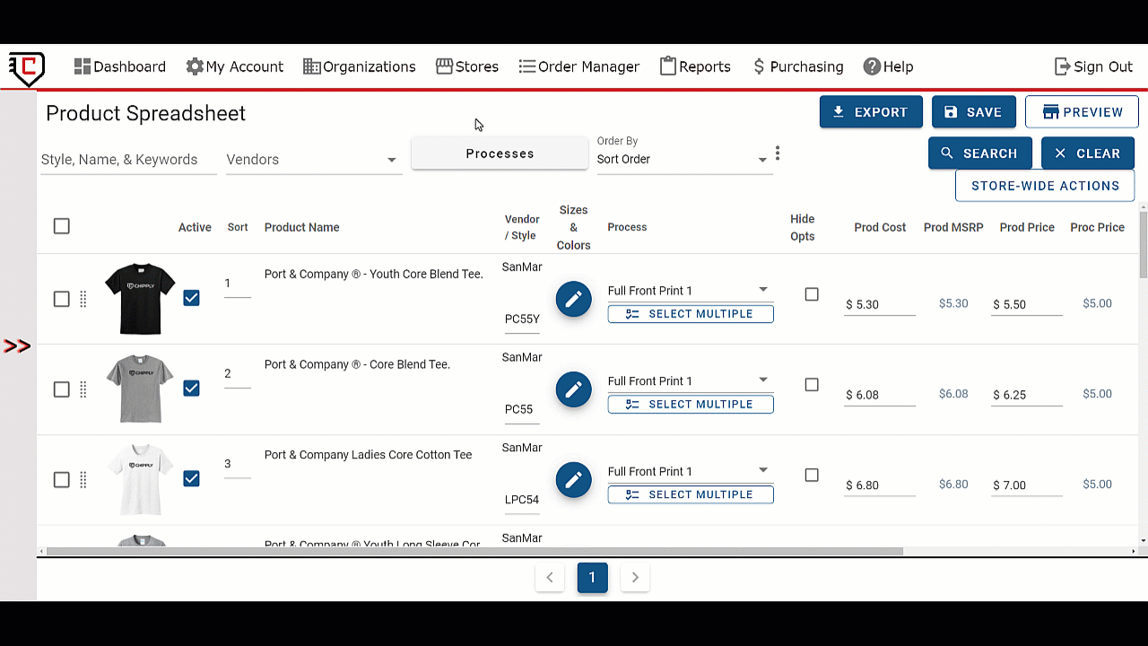Go to previous page arrow
The width and height of the screenshot is (1148, 646).
point(550,578)
